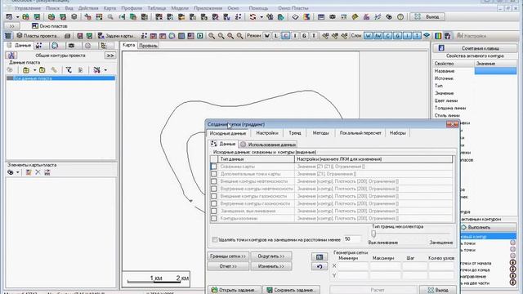Open Окно пластов from the toolbar
The width and height of the screenshot is (523, 294).
pyautogui.click(x=49, y=25)
